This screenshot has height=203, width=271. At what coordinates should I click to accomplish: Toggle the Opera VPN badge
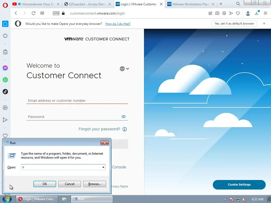(x=56, y=13)
